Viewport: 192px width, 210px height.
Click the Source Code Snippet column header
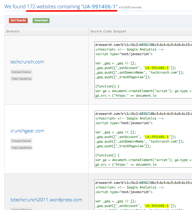tap(108, 31)
